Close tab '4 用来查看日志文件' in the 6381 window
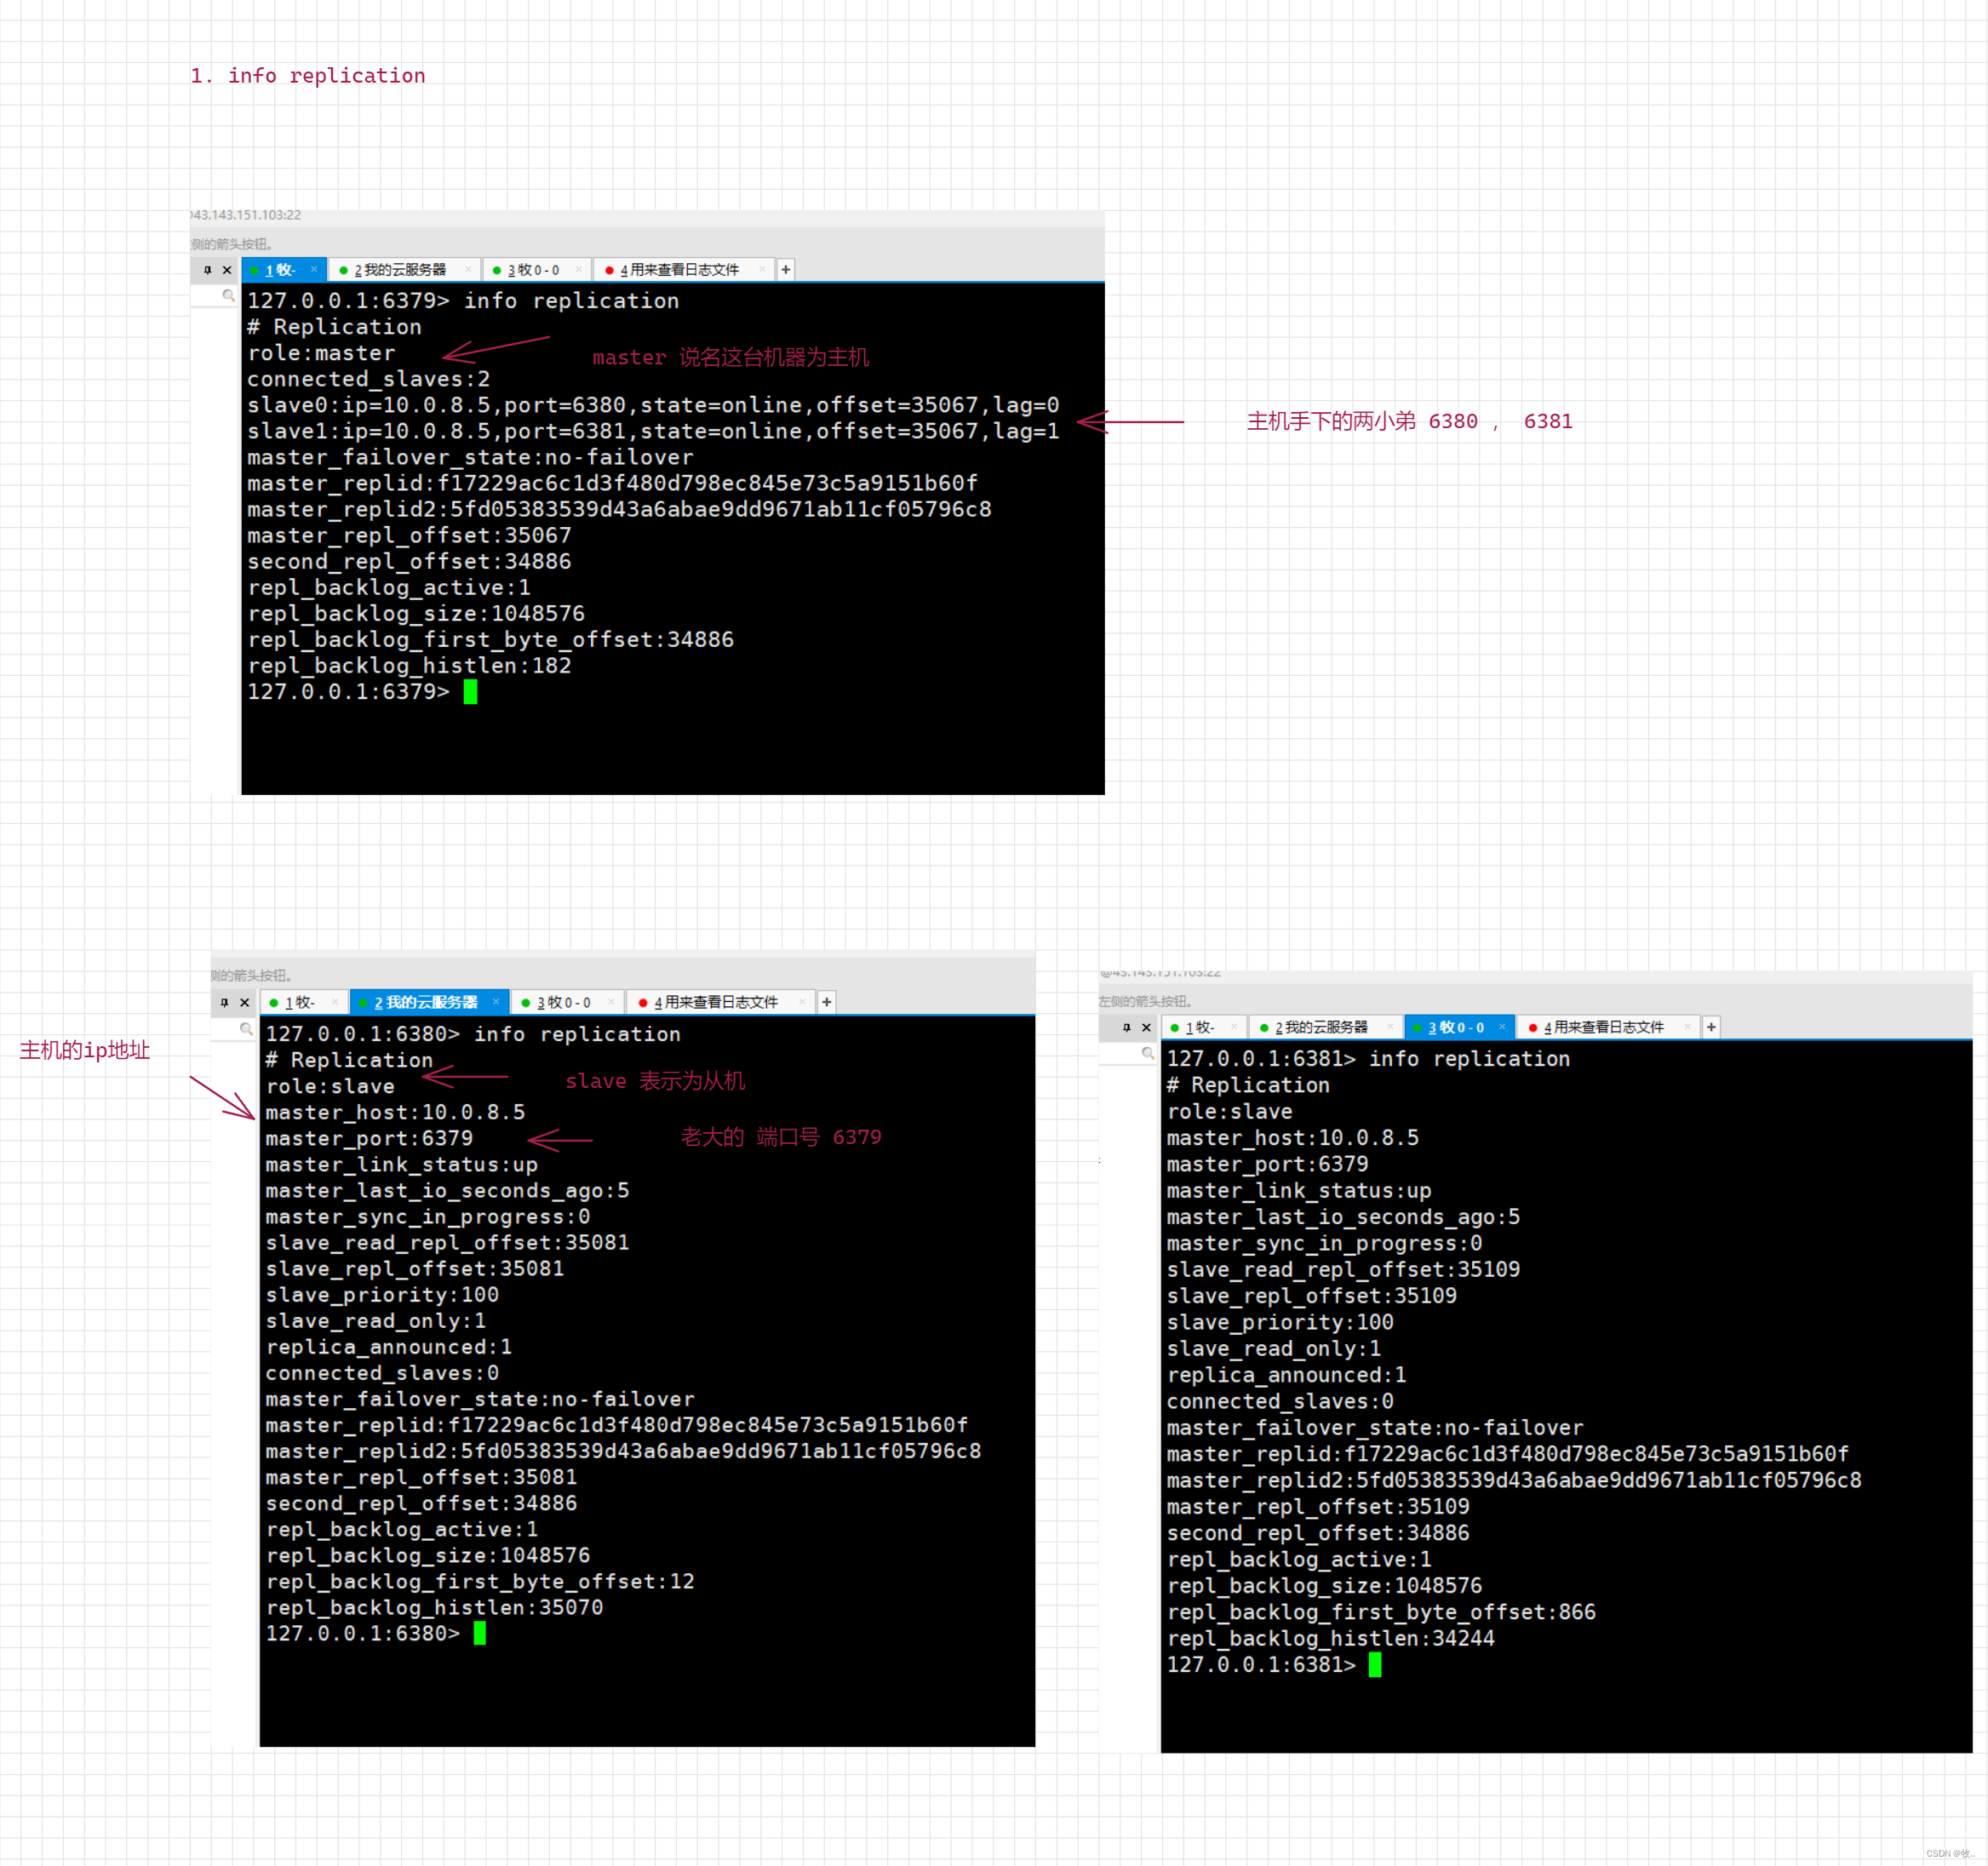The image size is (1988, 1866). click(x=1687, y=1027)
